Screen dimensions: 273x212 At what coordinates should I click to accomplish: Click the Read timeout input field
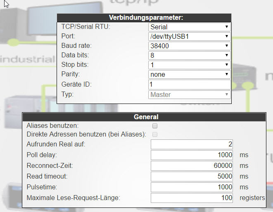coord(192,177)
